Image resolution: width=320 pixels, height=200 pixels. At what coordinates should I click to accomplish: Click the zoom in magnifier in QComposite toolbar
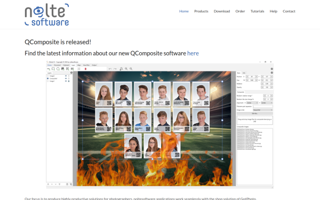[x=126, y=69]
